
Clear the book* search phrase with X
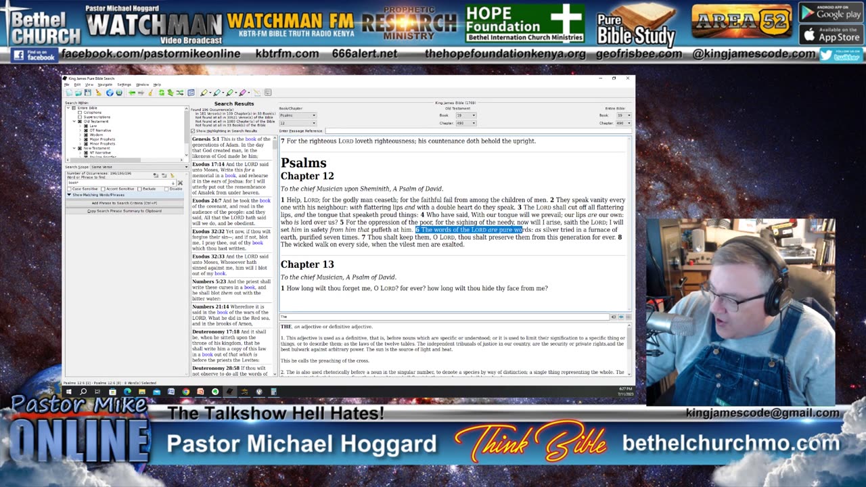pos(180,183)
